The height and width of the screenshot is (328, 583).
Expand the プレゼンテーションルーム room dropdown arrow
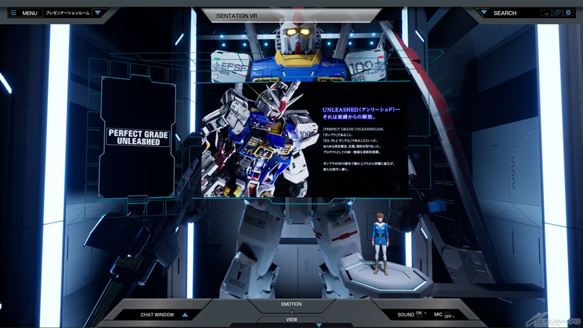coord(98,13)
